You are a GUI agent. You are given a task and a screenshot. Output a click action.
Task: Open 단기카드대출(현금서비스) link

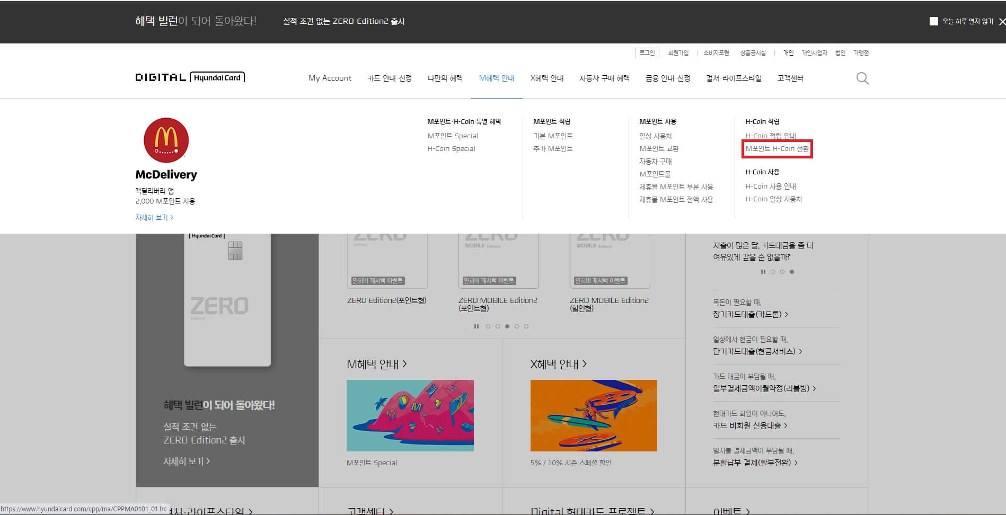pos(758,351)
